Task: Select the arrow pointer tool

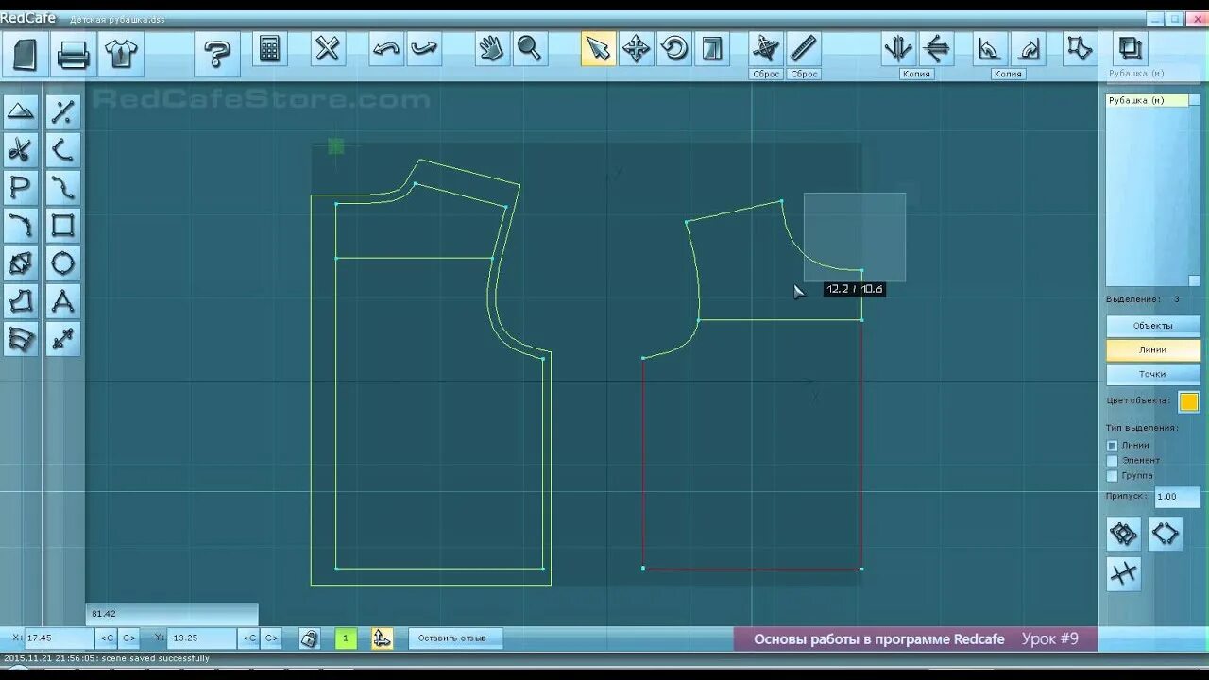Action: point(597,49)
